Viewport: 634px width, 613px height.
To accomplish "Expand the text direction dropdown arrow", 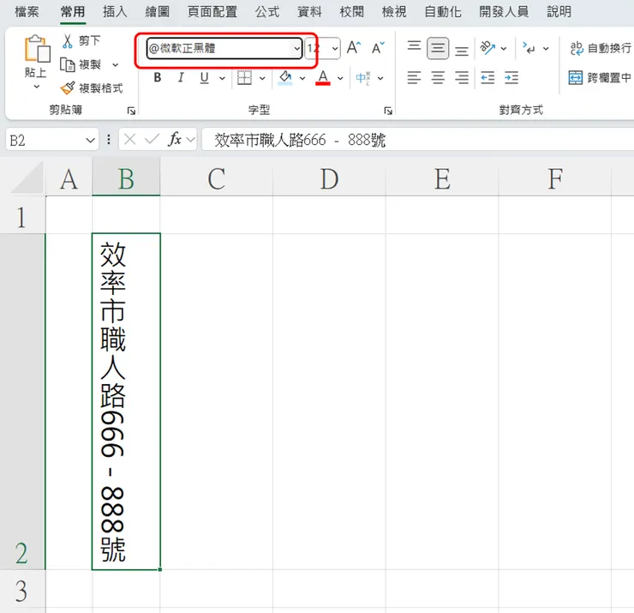I will (x=546, y=49).
